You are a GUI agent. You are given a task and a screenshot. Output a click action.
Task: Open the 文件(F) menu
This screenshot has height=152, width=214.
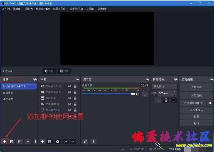click(6, 9)
